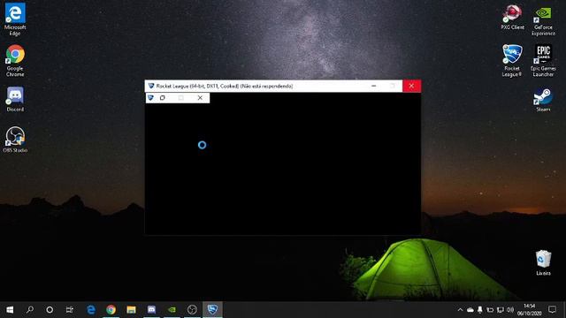Image resolution: width=566 pixels, height=318 pixels.
Task: Open volume speaker tray icon
Action: click(510, 310)
